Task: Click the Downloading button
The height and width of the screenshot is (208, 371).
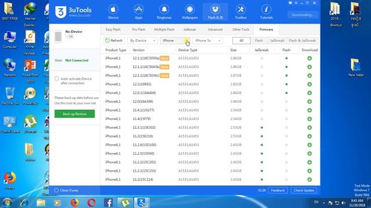Action: click(x=303, y=15)
